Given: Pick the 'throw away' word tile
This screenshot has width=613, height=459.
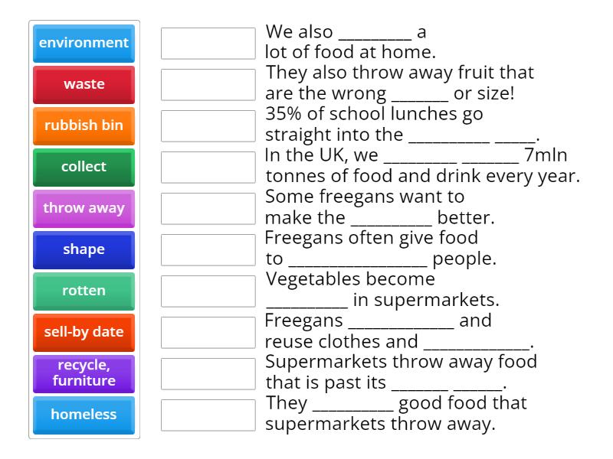Looking at the screenshot, I should (x=84, y=208).
